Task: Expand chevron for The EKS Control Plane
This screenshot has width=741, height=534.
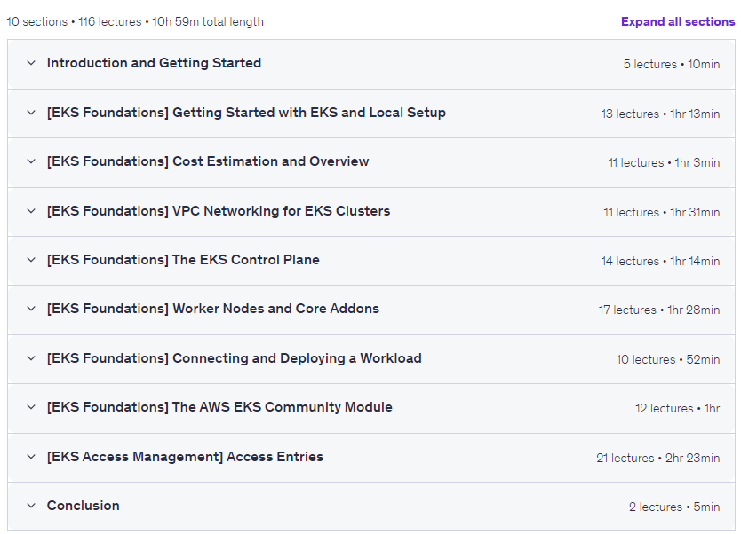Action: pos(31,260)
